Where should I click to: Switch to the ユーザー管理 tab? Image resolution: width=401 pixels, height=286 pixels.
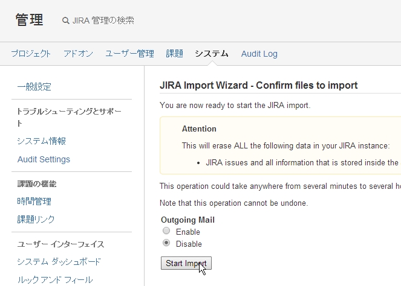point(129,54)
